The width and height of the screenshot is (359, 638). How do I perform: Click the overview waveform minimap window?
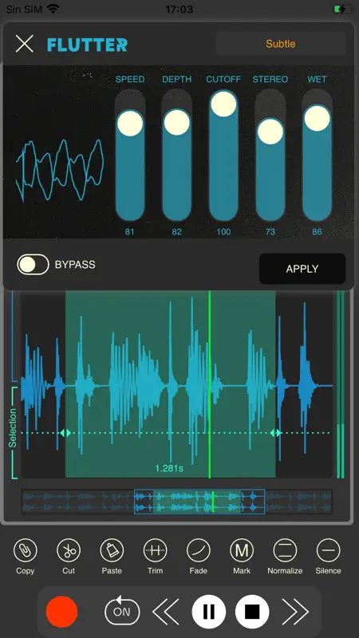coord(199,502)
